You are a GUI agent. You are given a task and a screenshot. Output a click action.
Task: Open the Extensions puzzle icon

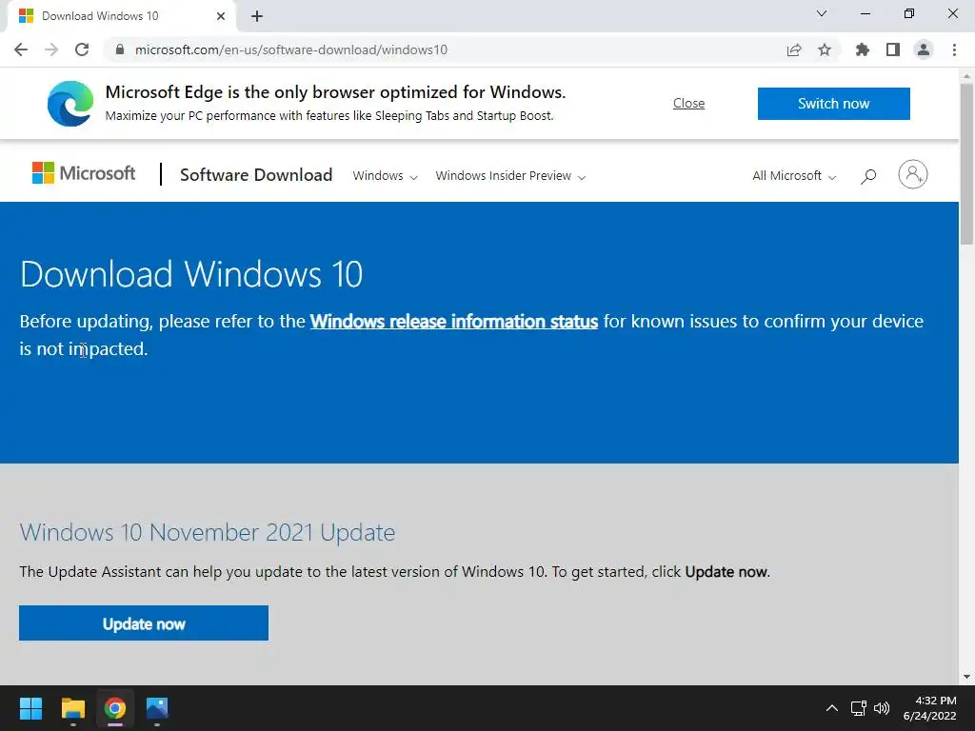point(863,49)
